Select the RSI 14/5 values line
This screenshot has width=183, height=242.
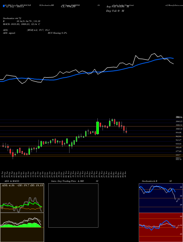click(22, 21)
